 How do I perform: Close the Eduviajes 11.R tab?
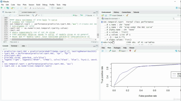[x=16, y=12]
